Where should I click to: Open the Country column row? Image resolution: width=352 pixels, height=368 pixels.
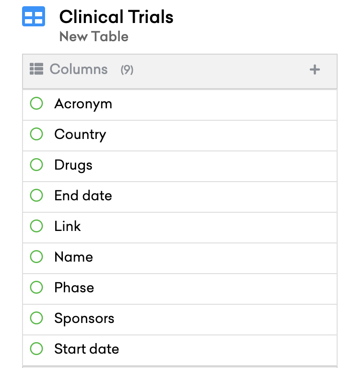pyautogui.click(x=180, y=136)
